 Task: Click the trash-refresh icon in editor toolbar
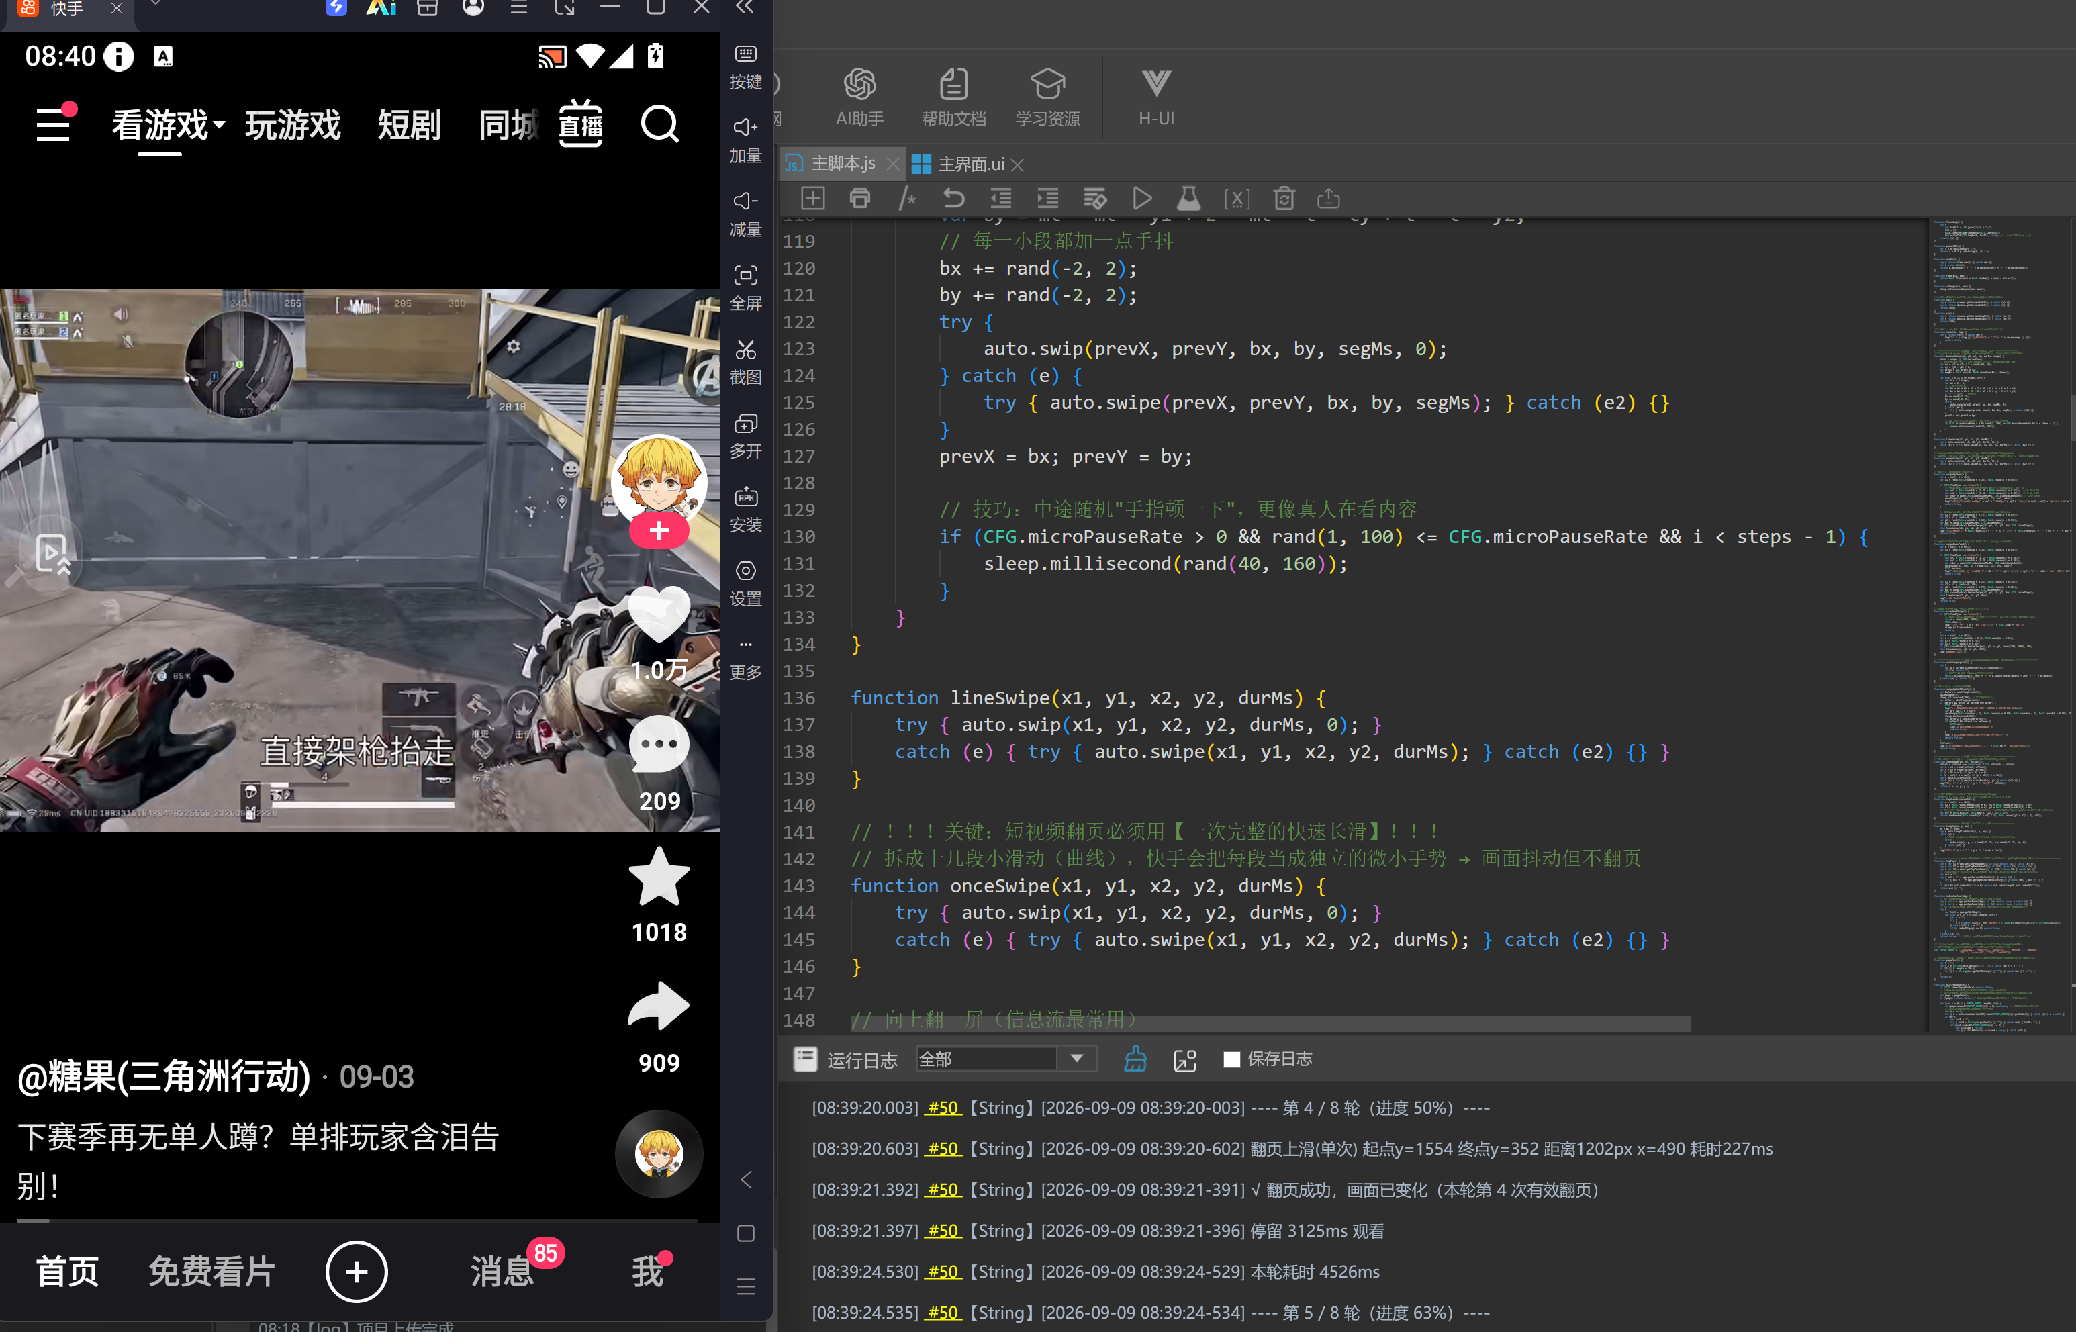[x=1284, y=199]
